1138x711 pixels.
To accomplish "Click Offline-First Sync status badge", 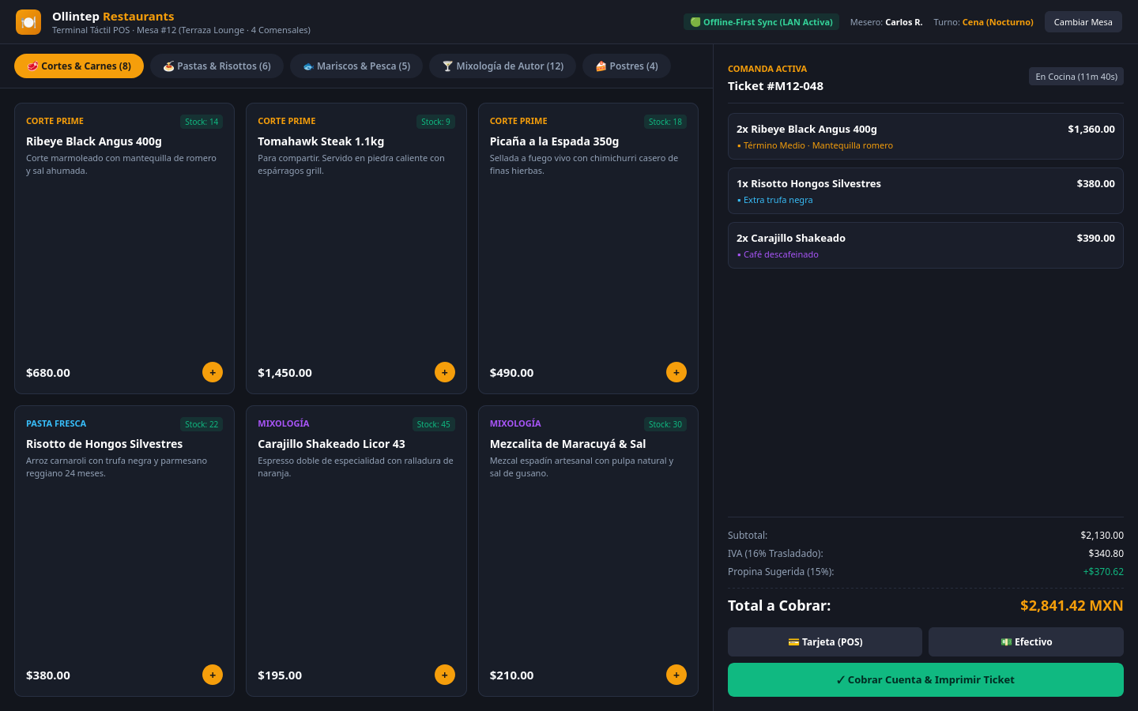I will pyautogui.click(x=761, y=22).
